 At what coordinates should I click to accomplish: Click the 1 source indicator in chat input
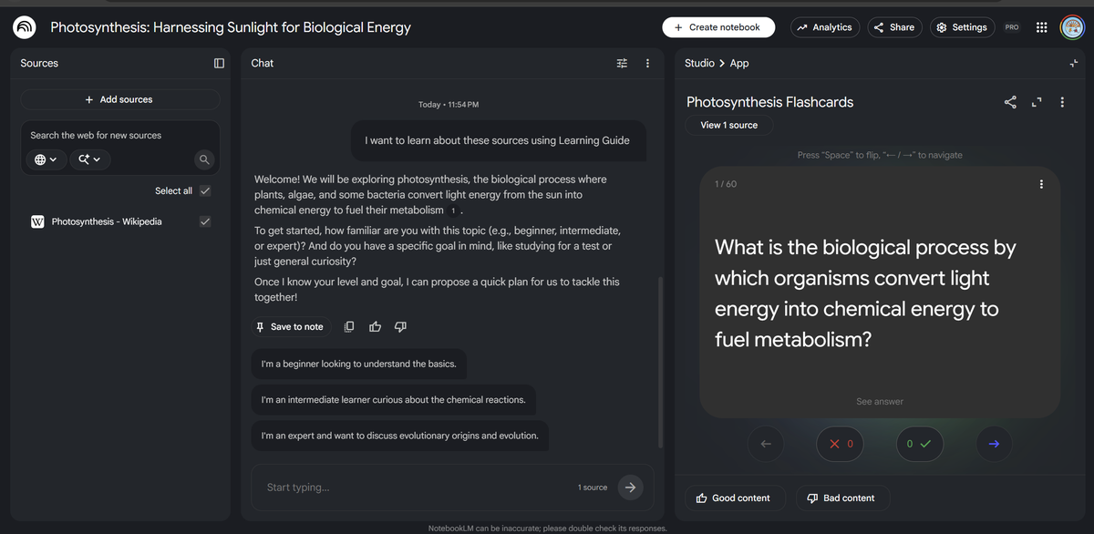click(593, 488)
